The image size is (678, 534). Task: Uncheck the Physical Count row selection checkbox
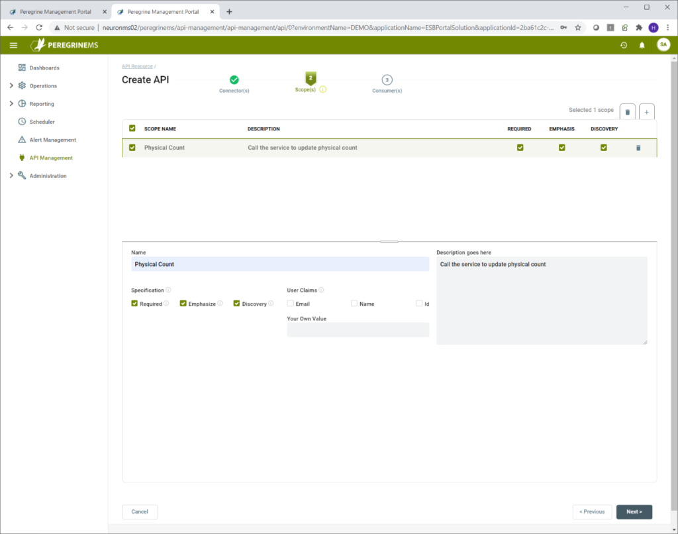132,148
